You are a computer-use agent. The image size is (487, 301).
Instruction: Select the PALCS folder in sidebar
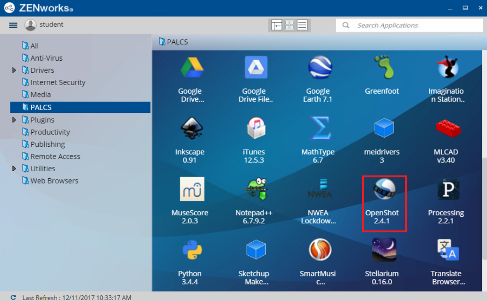click(x=80, y=107)
